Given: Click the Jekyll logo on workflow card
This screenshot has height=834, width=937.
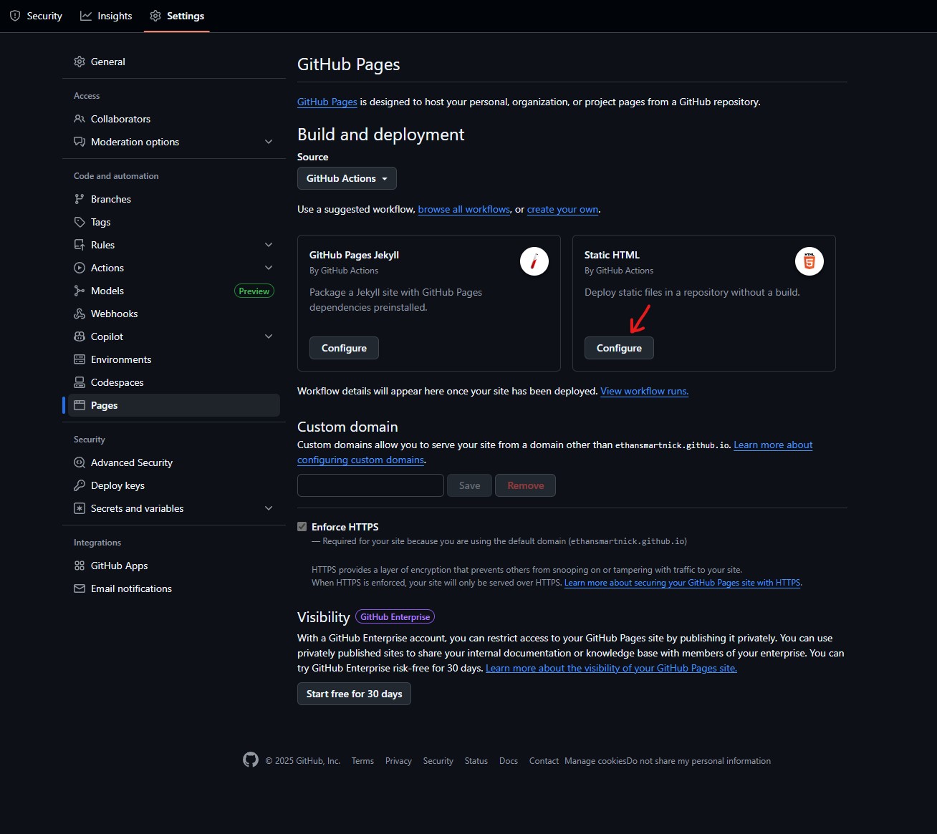Looking at the screenshot, I should point(534,261).
